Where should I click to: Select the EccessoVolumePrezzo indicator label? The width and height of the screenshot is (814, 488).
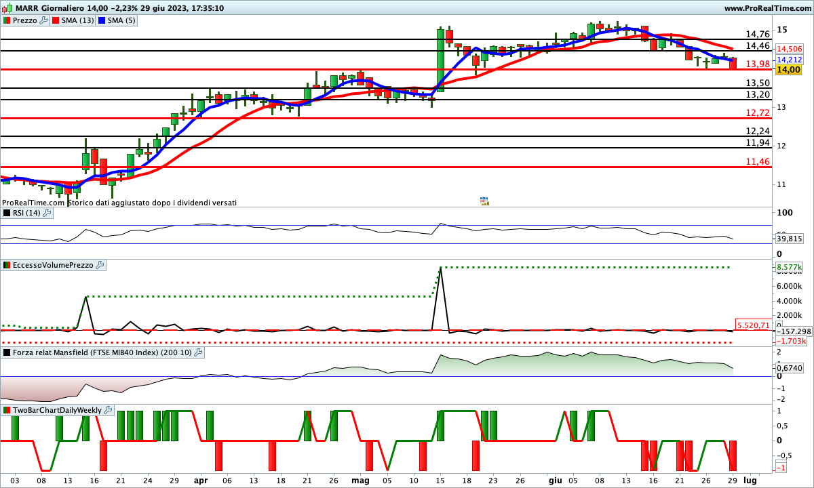pyautogui.click(x=53, y=265)
